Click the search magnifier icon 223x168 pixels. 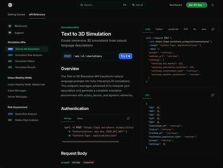click(x=81, y=5)
